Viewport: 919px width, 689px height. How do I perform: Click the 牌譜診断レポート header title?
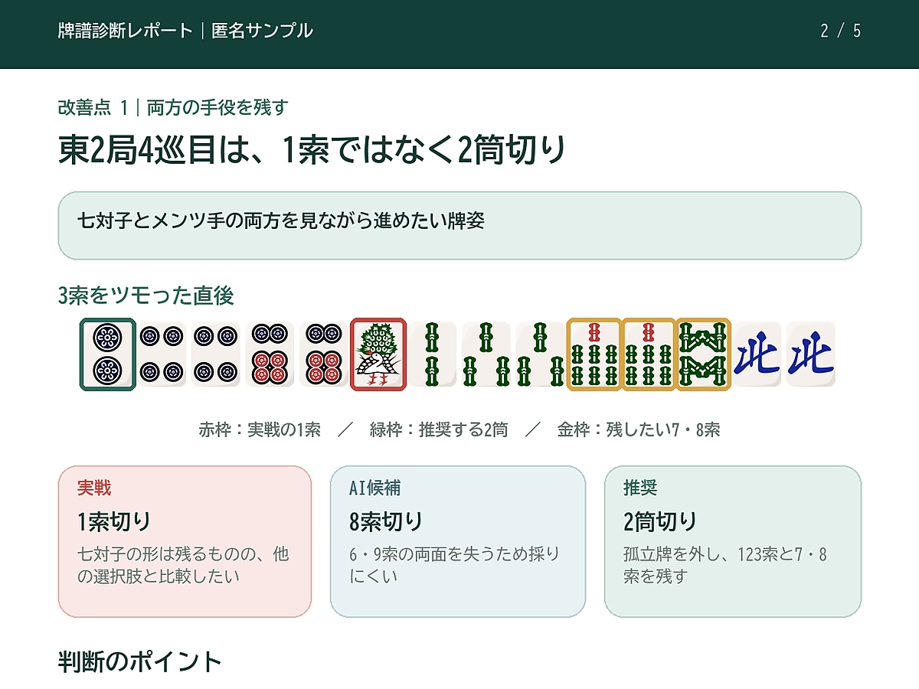coord(185,31)
